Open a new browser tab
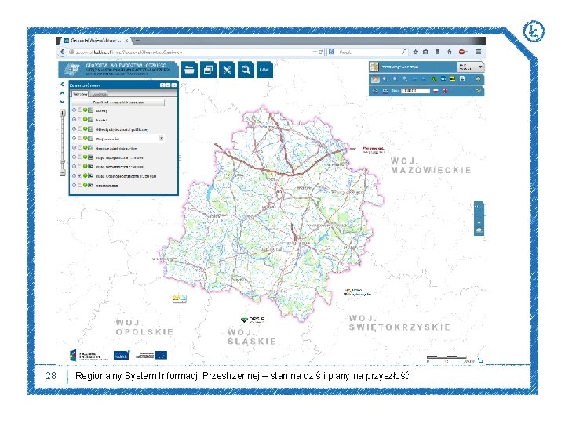The height and width of the screenshot is (423, 565). (x=137, y=41)
